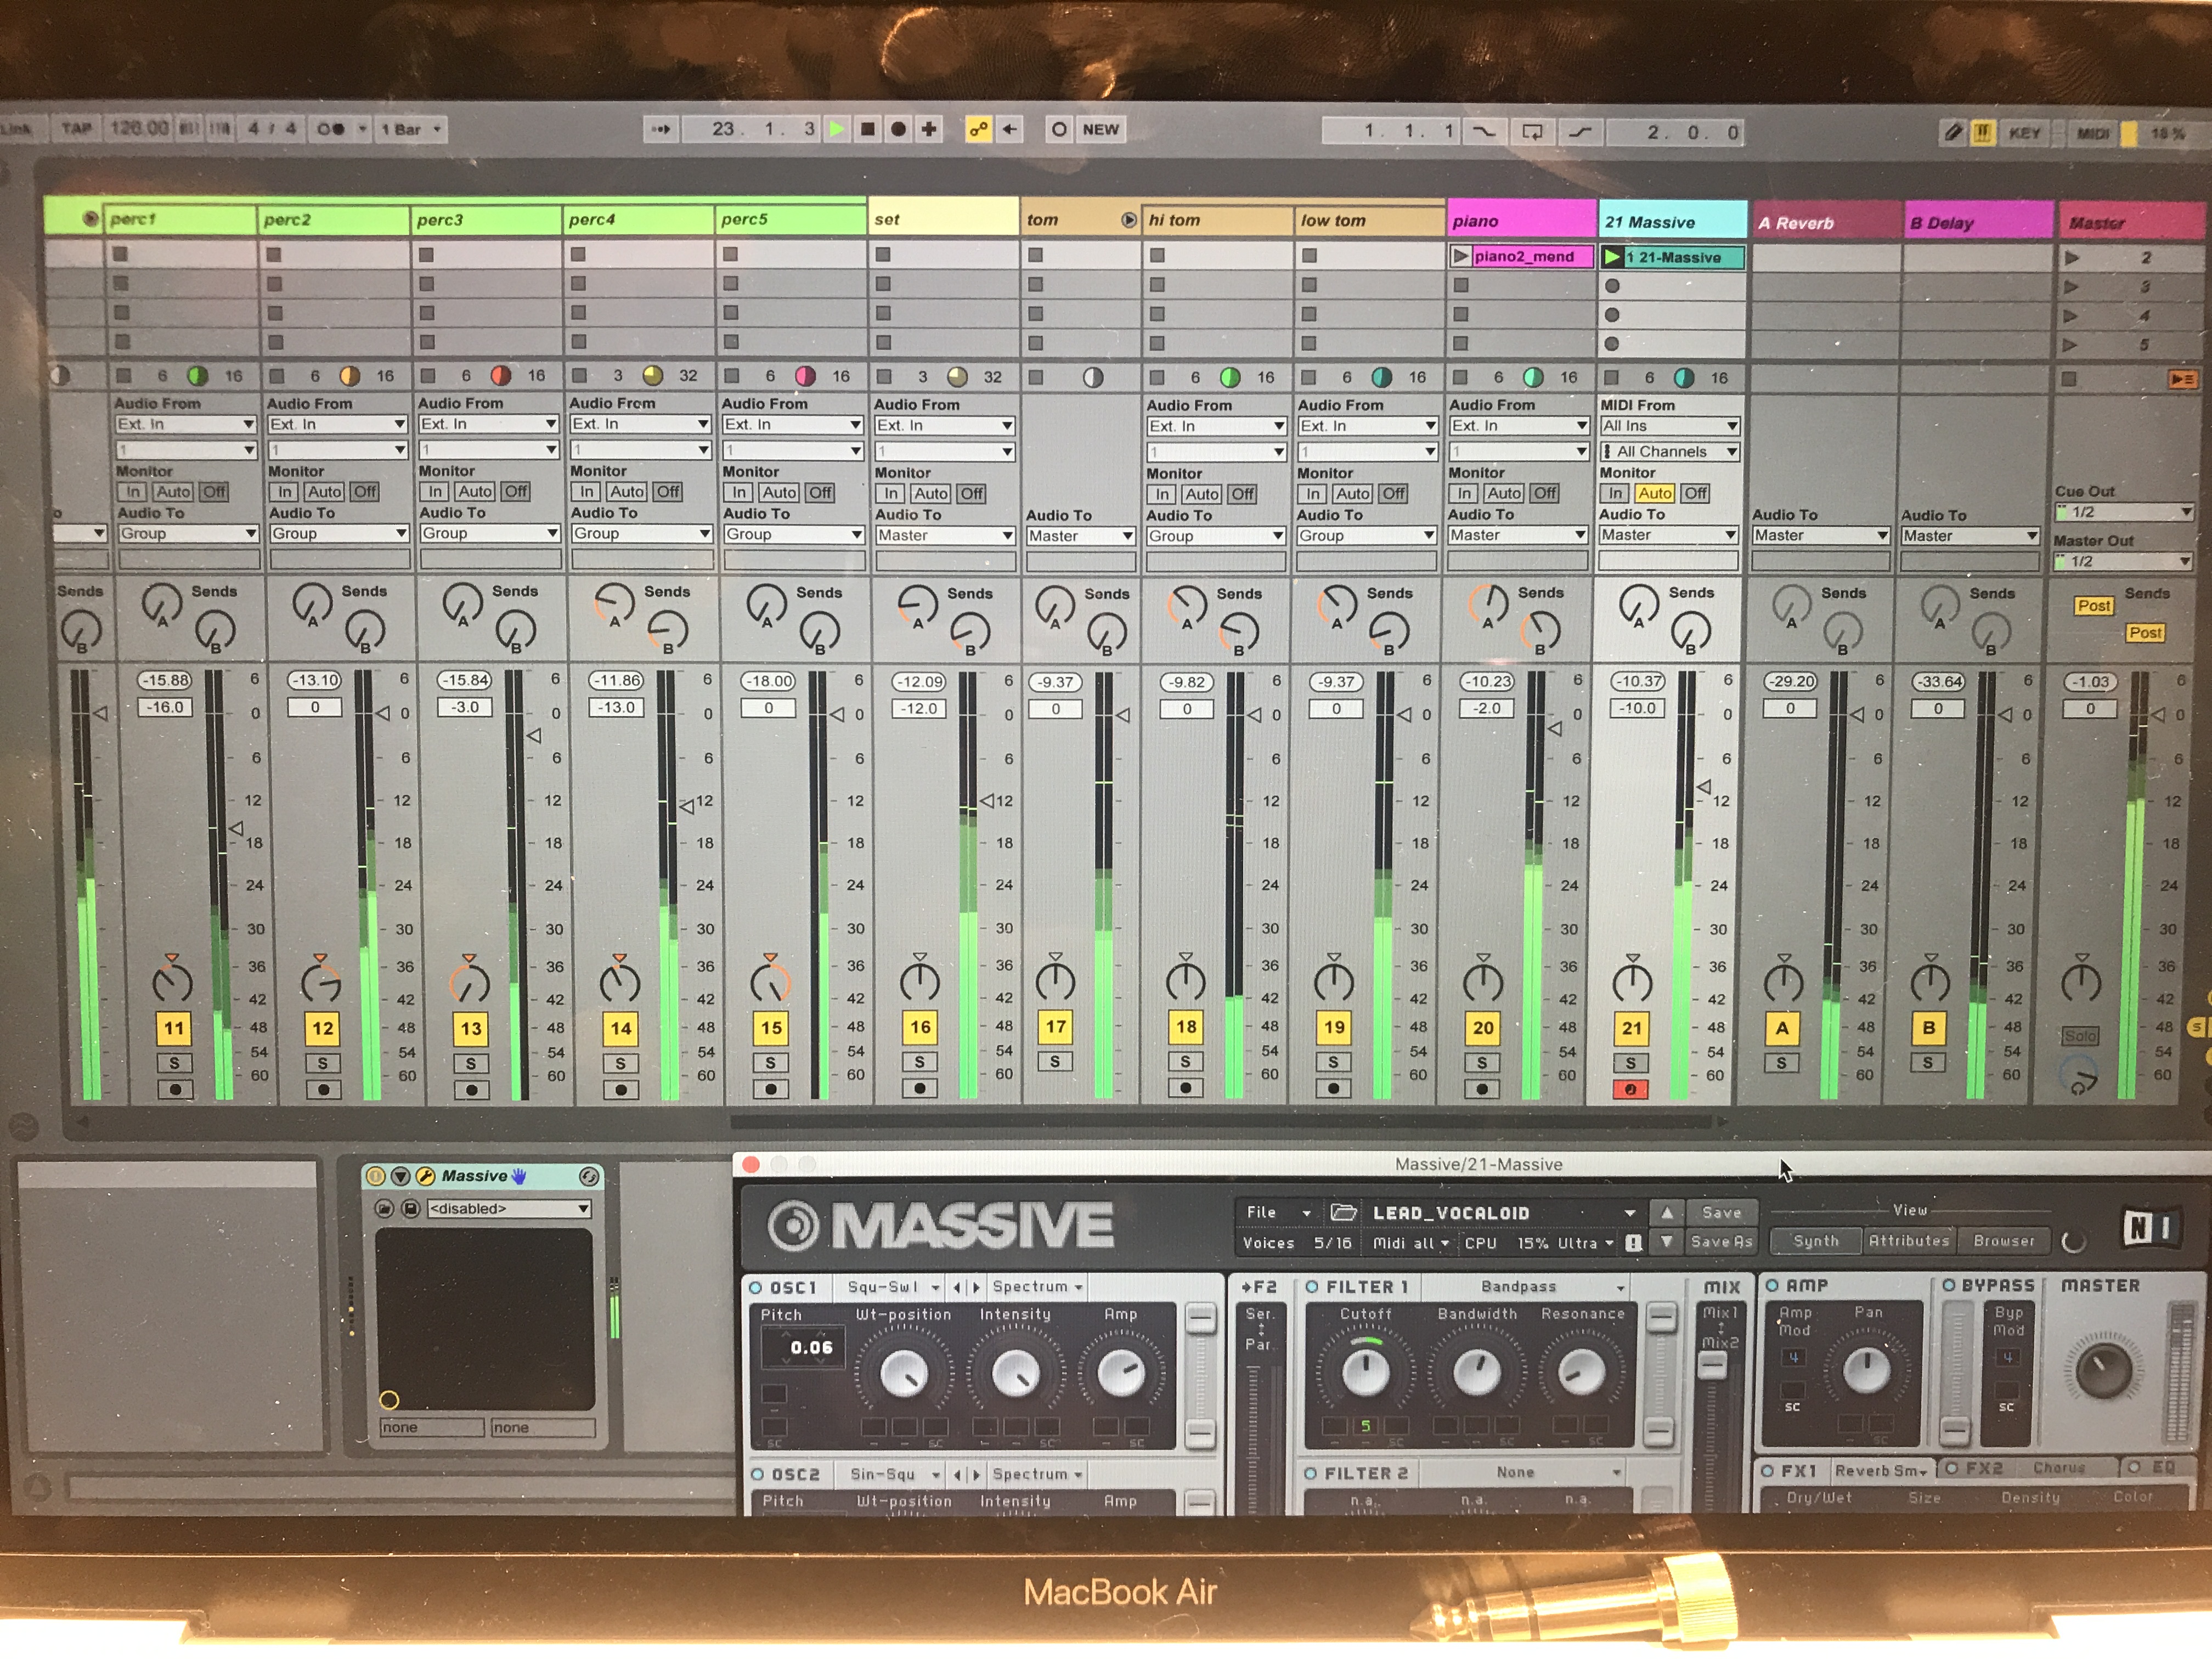2212x1659 pixels.
Task: Launch the 1 21-Massive clip
Action: pos(1612,257)
